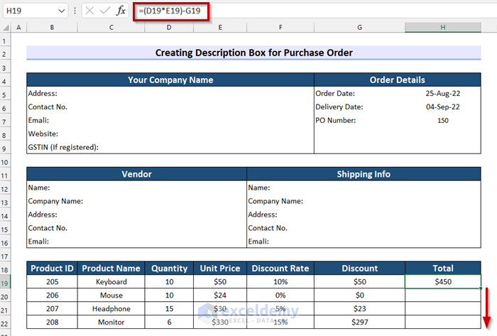Click the 'Keyboard' product name cell
Image resolution: width=497 pixels, height=336 pixels.
point(111,282)
